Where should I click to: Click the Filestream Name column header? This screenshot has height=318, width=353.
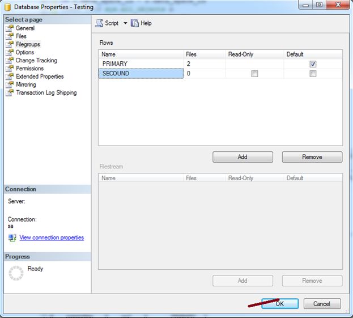click(141, 178)
